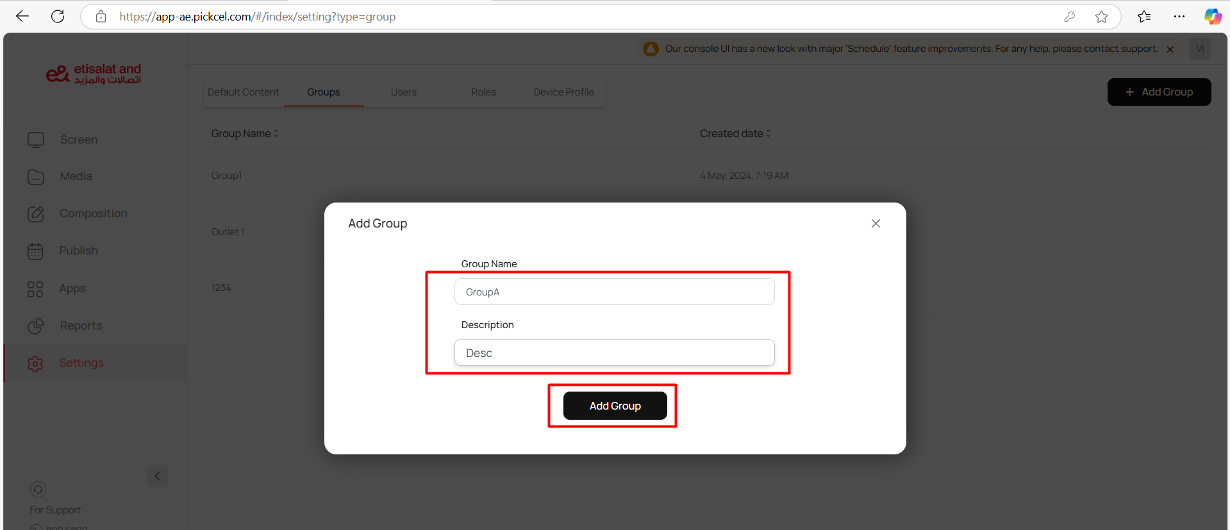The height and width of the screenshot is (530, 1230).
Task: Close the Add Group dialog
Action: coord(876,223)
